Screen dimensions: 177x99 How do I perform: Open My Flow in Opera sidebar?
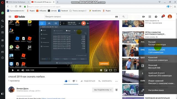[2, 27]
